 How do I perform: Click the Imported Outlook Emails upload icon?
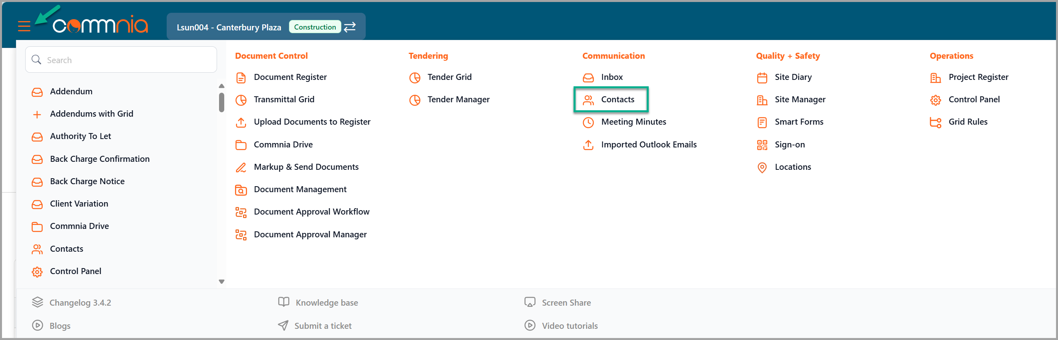coord(588,145)
